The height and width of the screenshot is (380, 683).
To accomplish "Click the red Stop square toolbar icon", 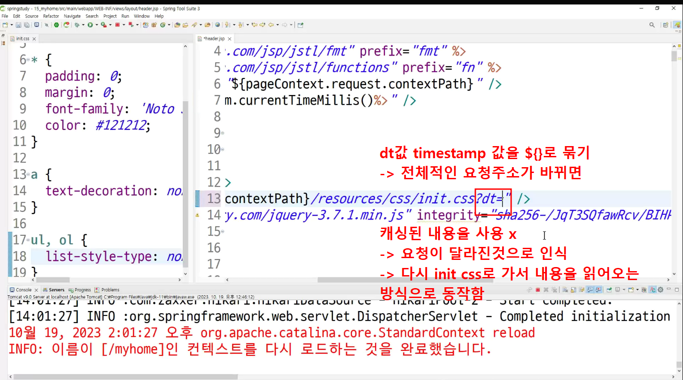I will [x=117, y=25].
